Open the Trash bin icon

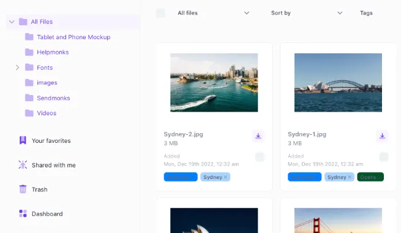[23, 189]
